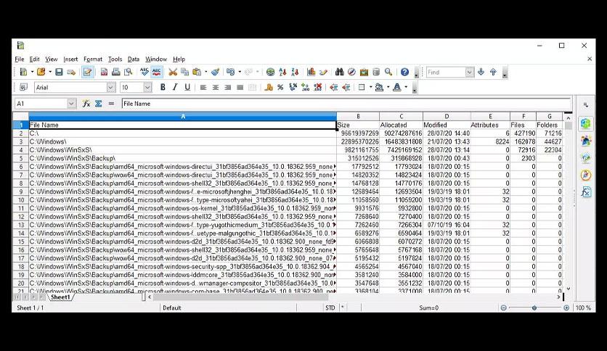
Task: Open Find & Replace binoculars icon
Action: [x=340, y=72]
